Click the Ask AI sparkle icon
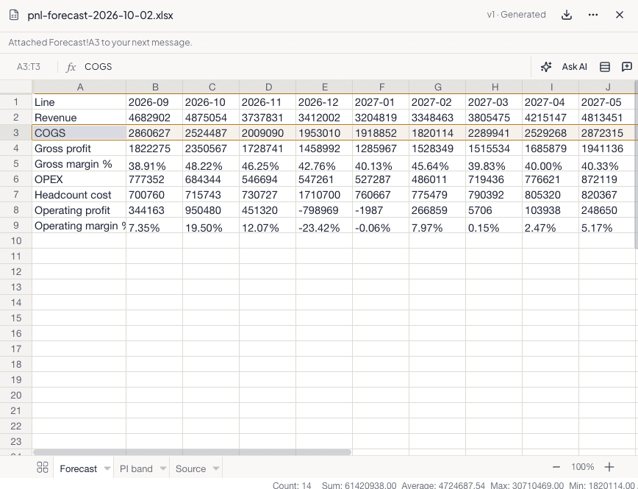The height and width of the screenshot is (489, 638). pos(546,67)
